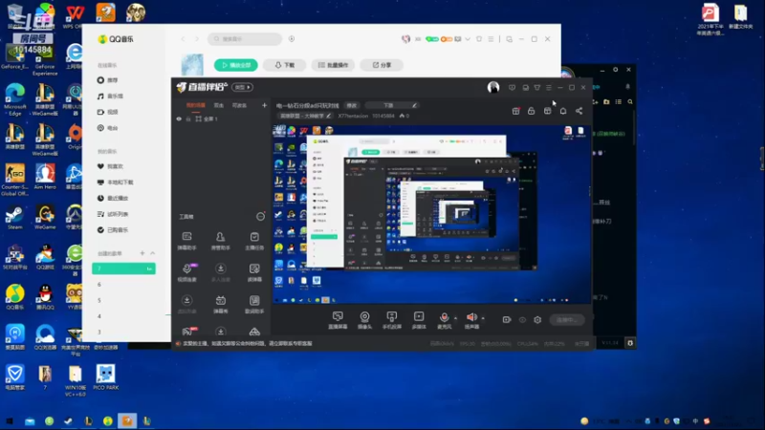The image size is (765, 430).
Task: Open the live-screen capture (直播屏幕) source
Action: (x=338, y=320)
